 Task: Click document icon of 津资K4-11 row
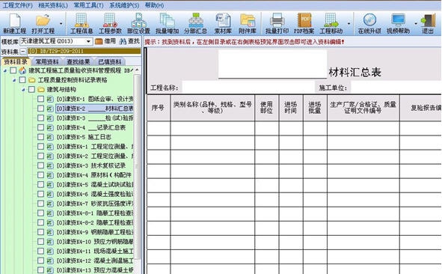click(x=50, y=251)
